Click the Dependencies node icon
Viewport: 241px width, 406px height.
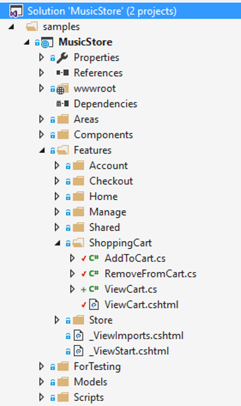coord(62,104)
